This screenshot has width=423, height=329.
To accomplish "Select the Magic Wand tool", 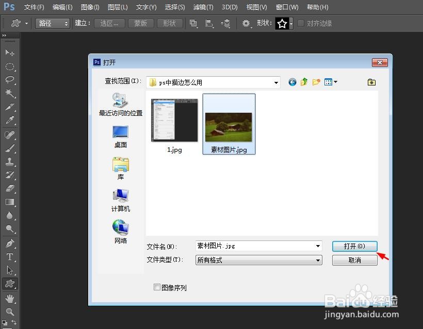I will [x=10, y=93].
